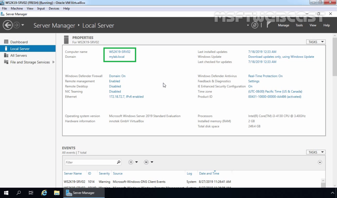The width and height of the screenshot is (337, 198).
Task: Click the NIC Teaming Disabled link
Action: point(115,91)
